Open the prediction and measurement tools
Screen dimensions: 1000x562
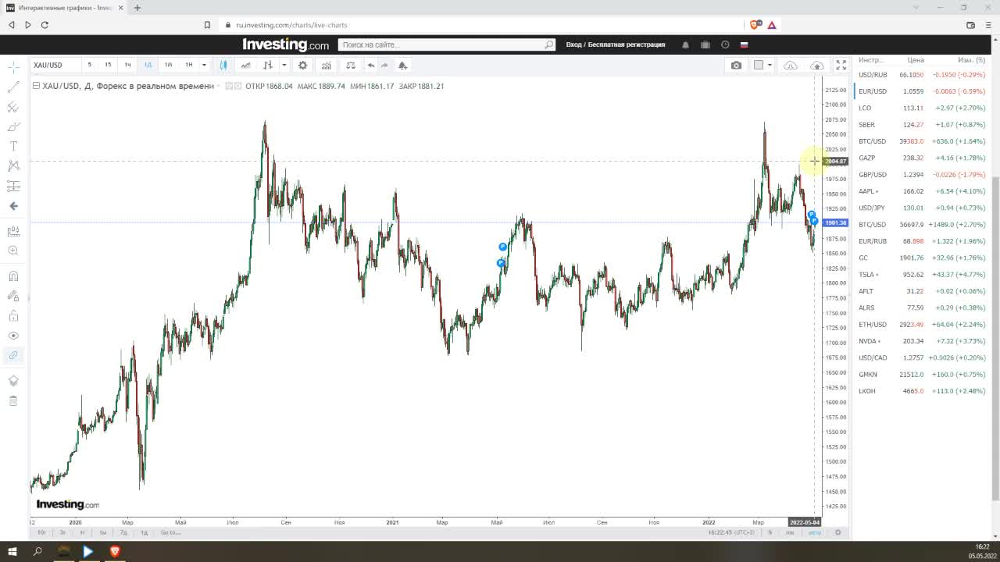click(13, 186)
